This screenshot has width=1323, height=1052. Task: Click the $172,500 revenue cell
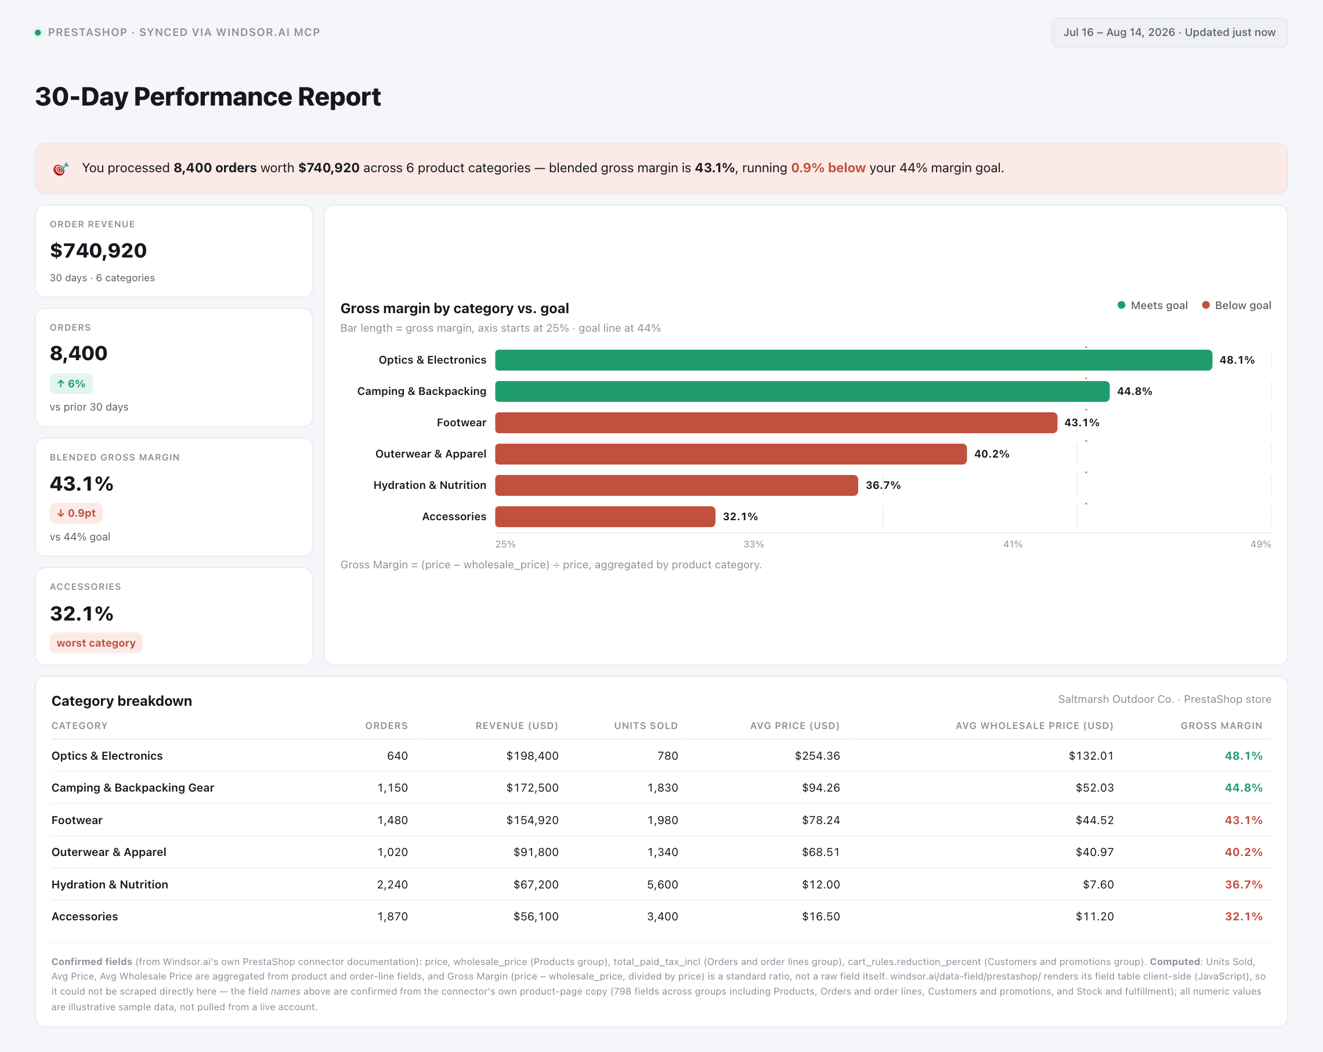tap(532, 788)
